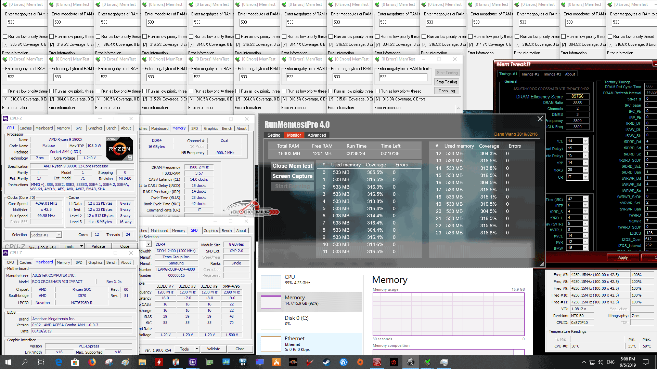Click the orange flame taskbar icon

point(276,362)
